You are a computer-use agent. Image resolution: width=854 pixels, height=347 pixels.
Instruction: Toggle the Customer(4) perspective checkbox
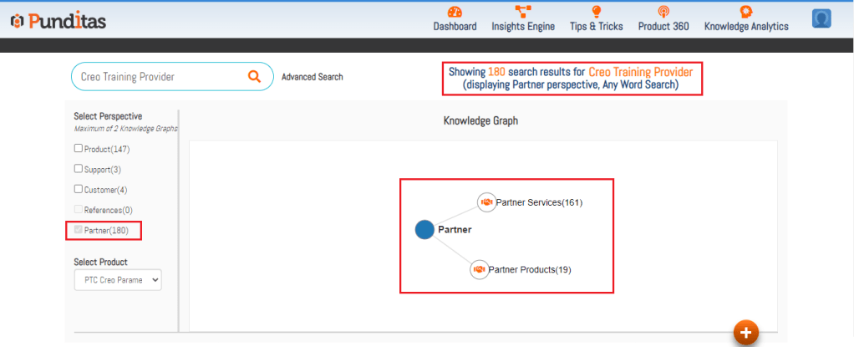click(x=79, y=190)
